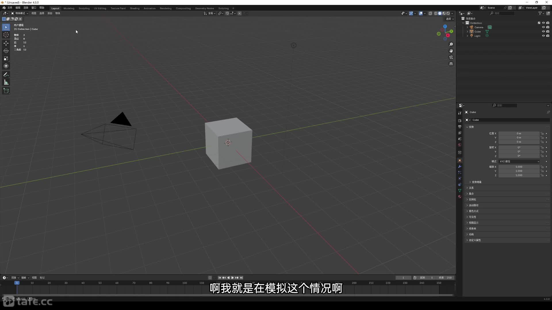Click the Location X value field

[x=519, y=133]
